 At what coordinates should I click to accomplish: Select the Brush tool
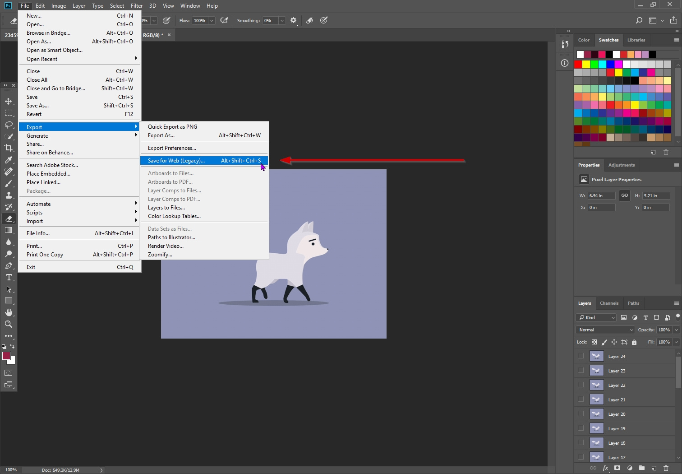9,183
